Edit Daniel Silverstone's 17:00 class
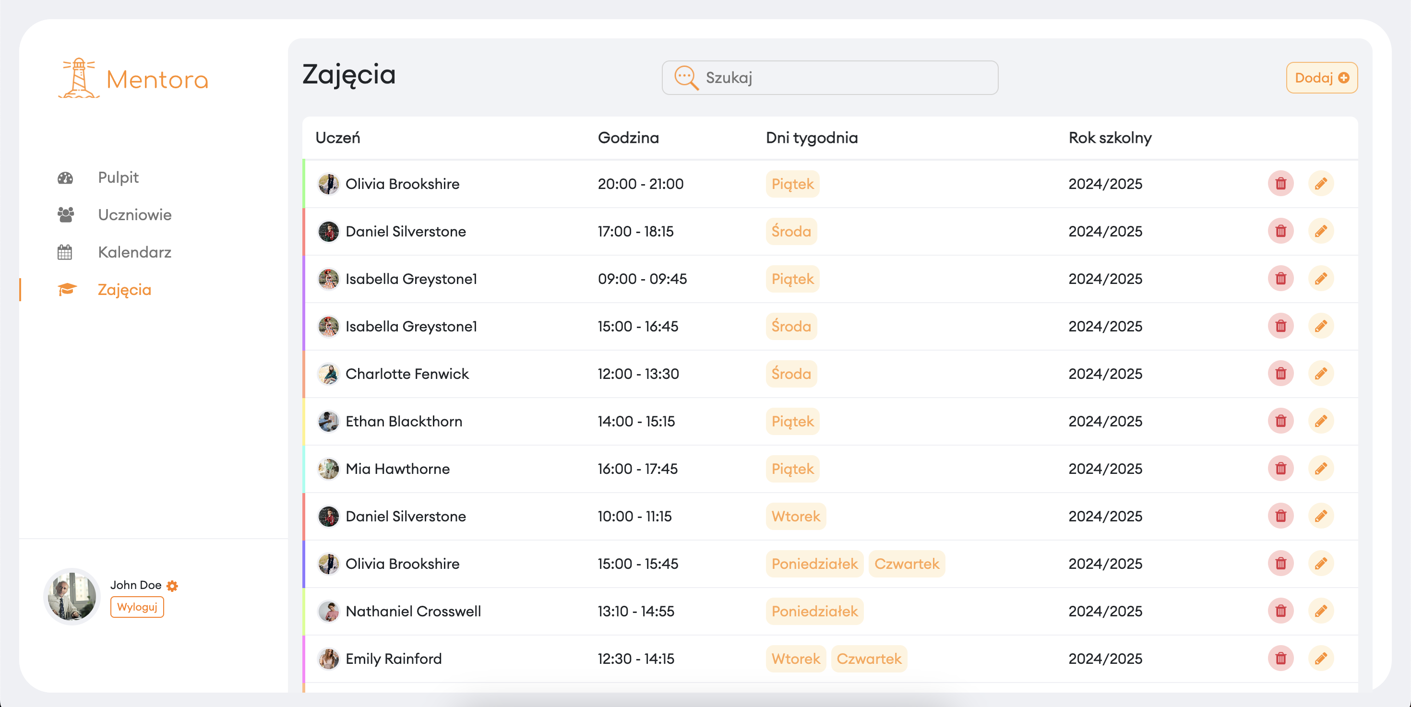This screenshot has width=1411, height=707. 1320,231
